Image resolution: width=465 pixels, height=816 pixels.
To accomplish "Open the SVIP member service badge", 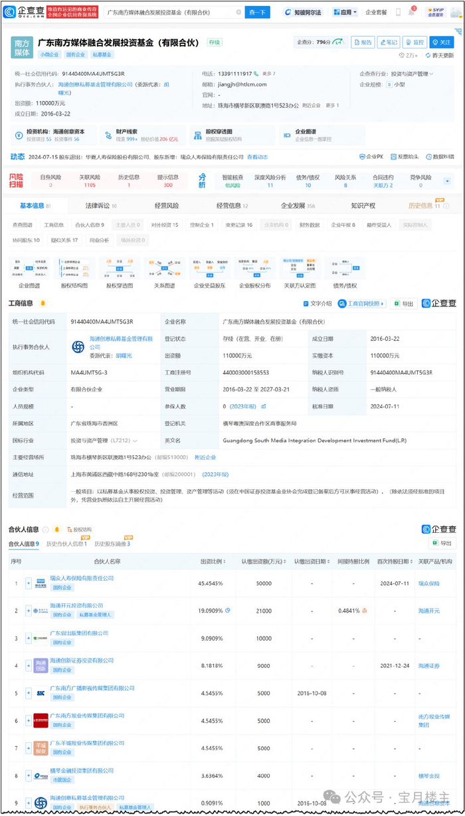I will click(x=436, y=12).
